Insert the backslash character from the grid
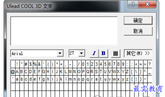The width and height of the screenshot is (165, 97). click(136, 72)
